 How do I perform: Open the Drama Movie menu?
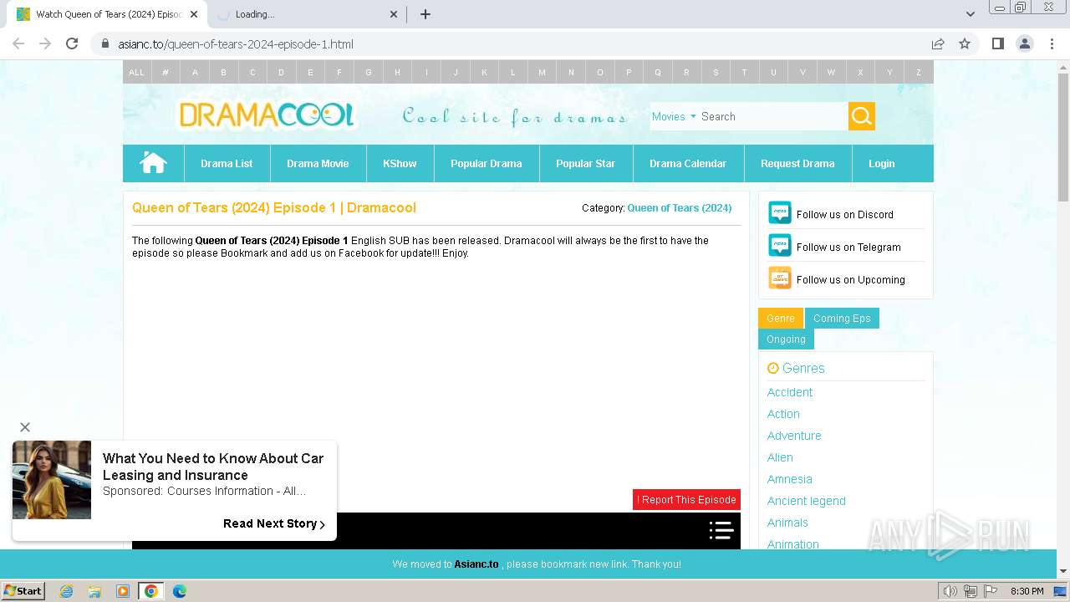pos(318,163)
